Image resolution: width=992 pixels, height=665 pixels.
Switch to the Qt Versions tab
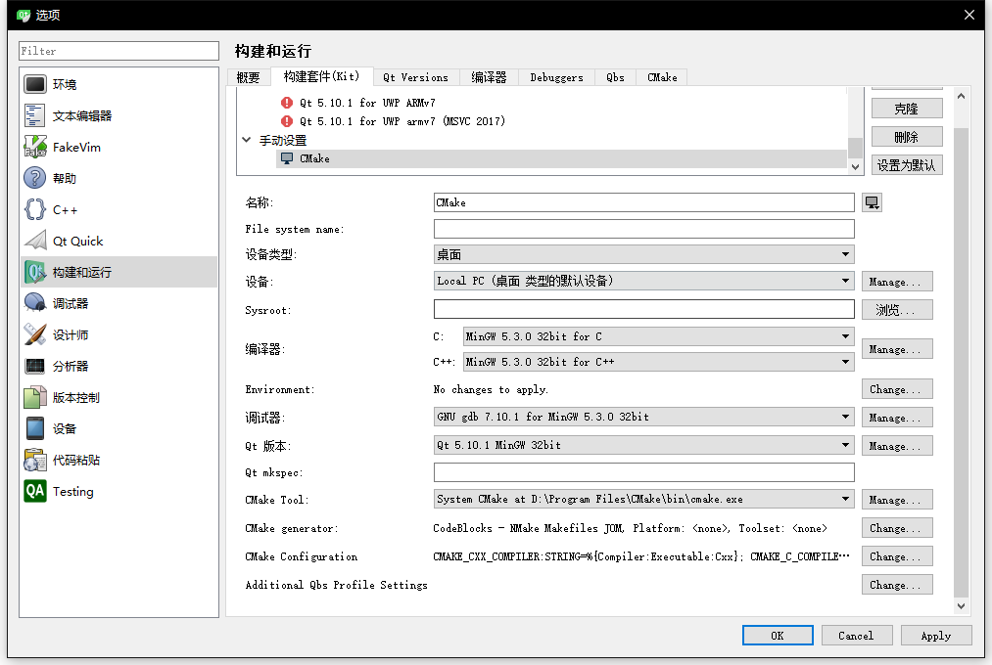tap(415, 76)
